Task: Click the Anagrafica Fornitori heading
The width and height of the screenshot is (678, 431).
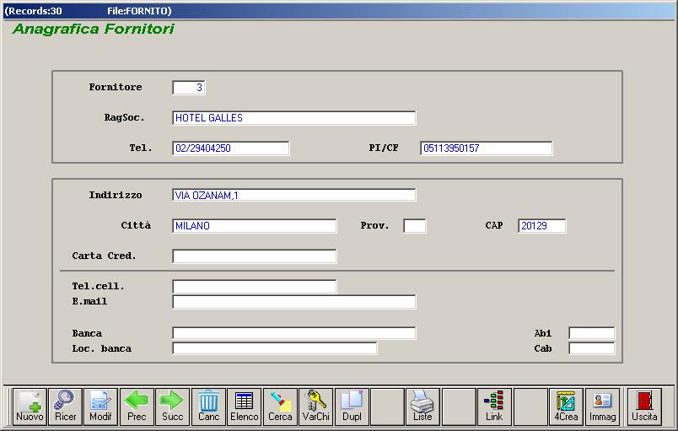Action: click(94, 29)
